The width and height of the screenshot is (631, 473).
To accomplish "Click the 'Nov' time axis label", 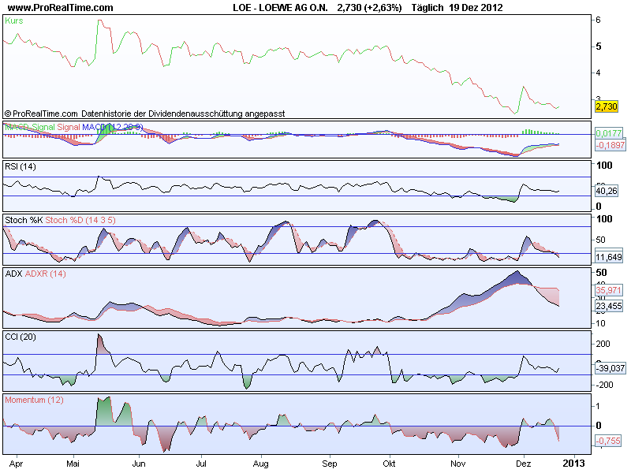I will pyautogui.click(x=458, y=464).
